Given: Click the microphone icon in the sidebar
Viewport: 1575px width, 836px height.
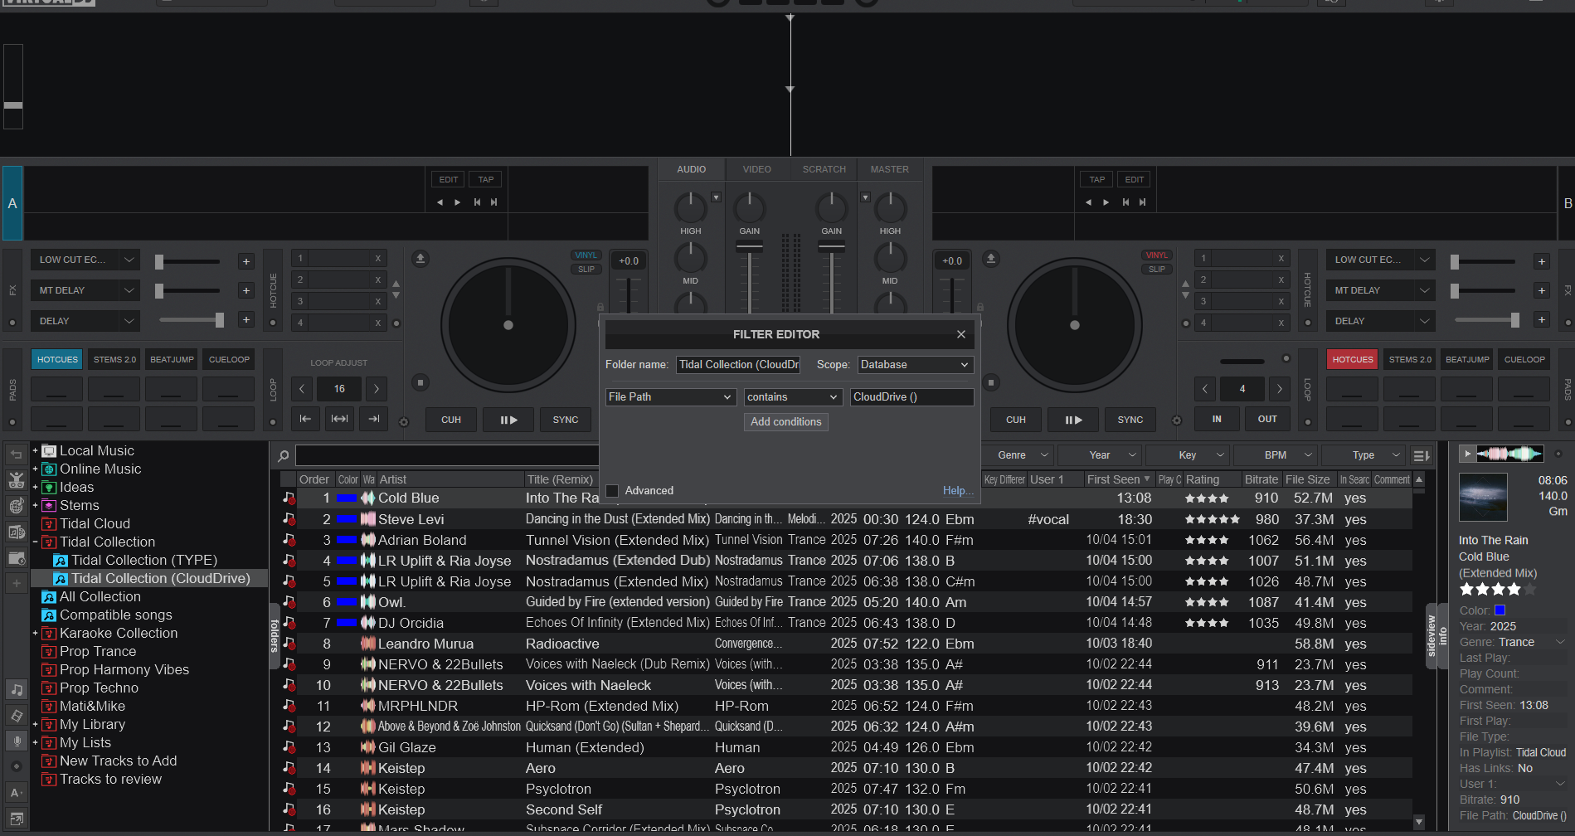Looking at the screenshot, I should (17, 741).
